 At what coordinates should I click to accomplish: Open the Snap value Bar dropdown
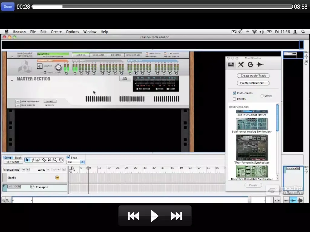click(75, 162)
